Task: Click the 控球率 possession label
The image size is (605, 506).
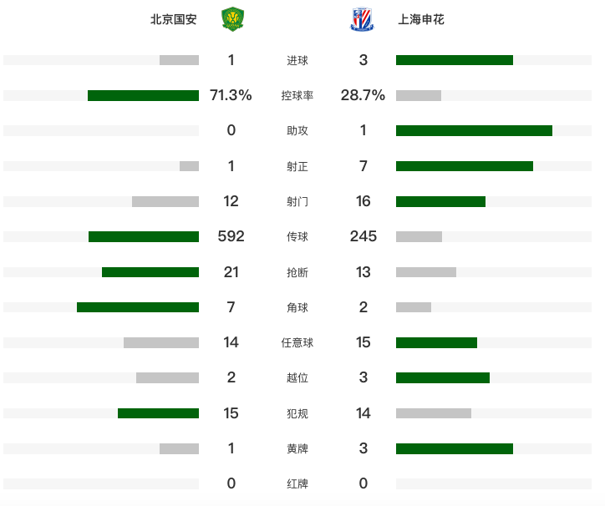Action: [x=297, y=96]
